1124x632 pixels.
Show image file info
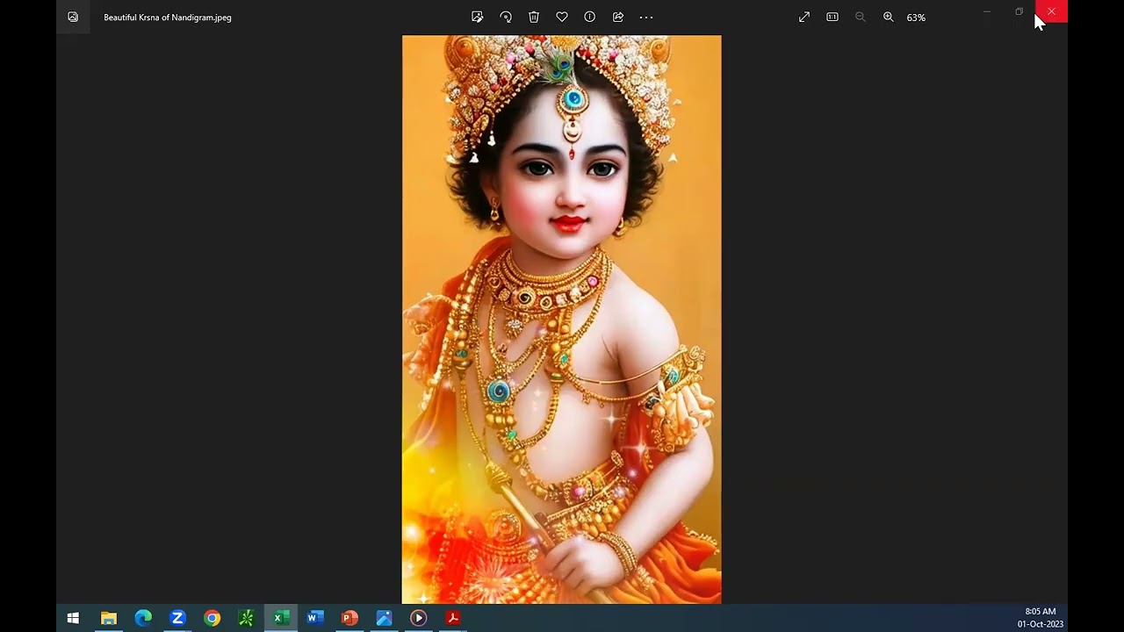(x=590, y=17)
